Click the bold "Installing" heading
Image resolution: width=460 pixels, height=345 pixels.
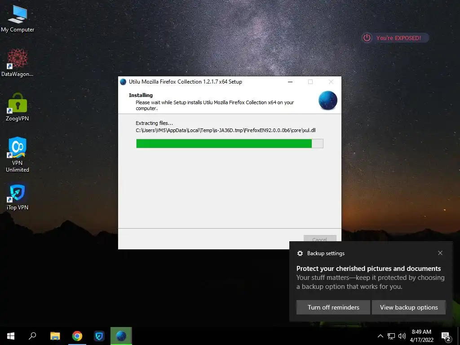(141, 95)
